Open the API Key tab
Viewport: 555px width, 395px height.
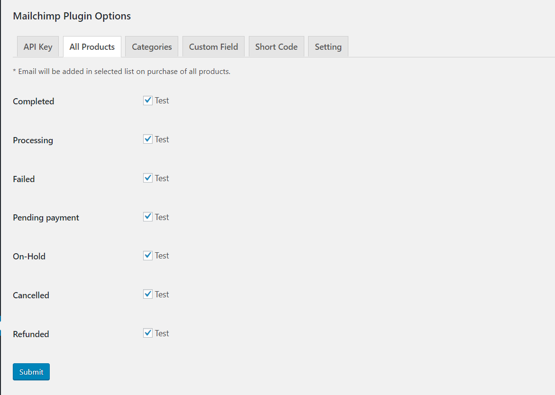click(x=38, y=47)
